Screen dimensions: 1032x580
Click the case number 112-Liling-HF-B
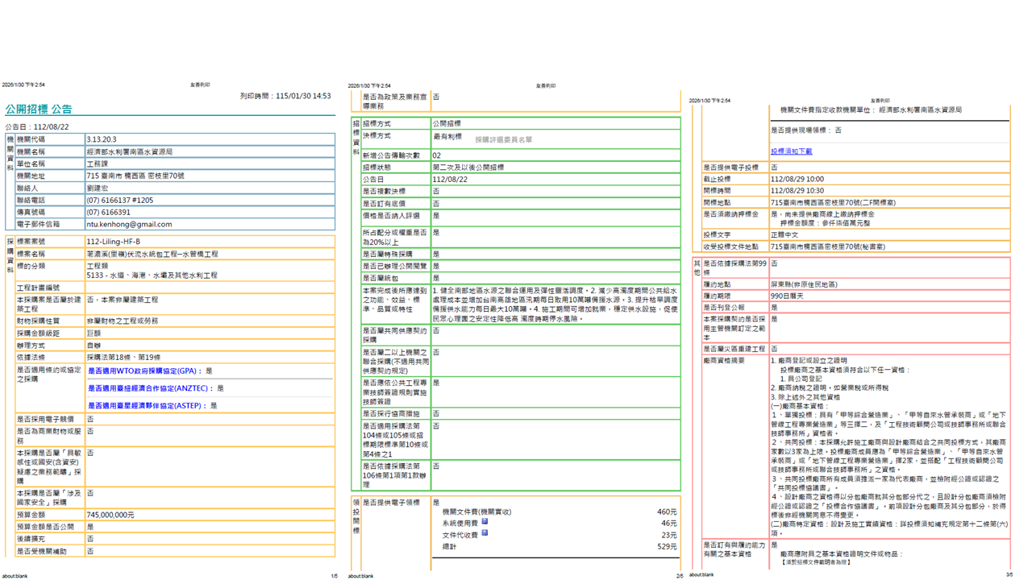(x=113, y=242)
